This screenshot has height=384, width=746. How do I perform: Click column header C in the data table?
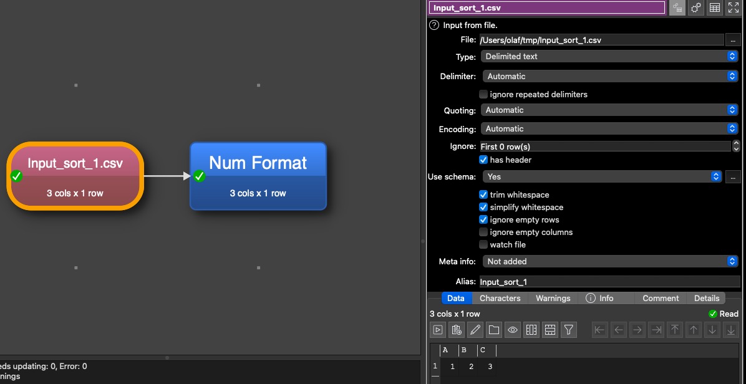487,350
